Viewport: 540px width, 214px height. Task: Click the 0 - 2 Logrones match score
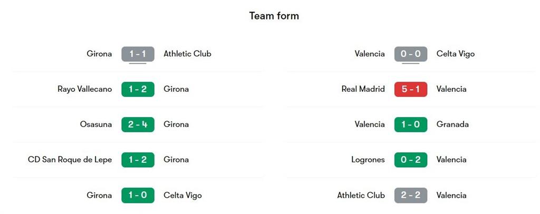coord(410,160)
